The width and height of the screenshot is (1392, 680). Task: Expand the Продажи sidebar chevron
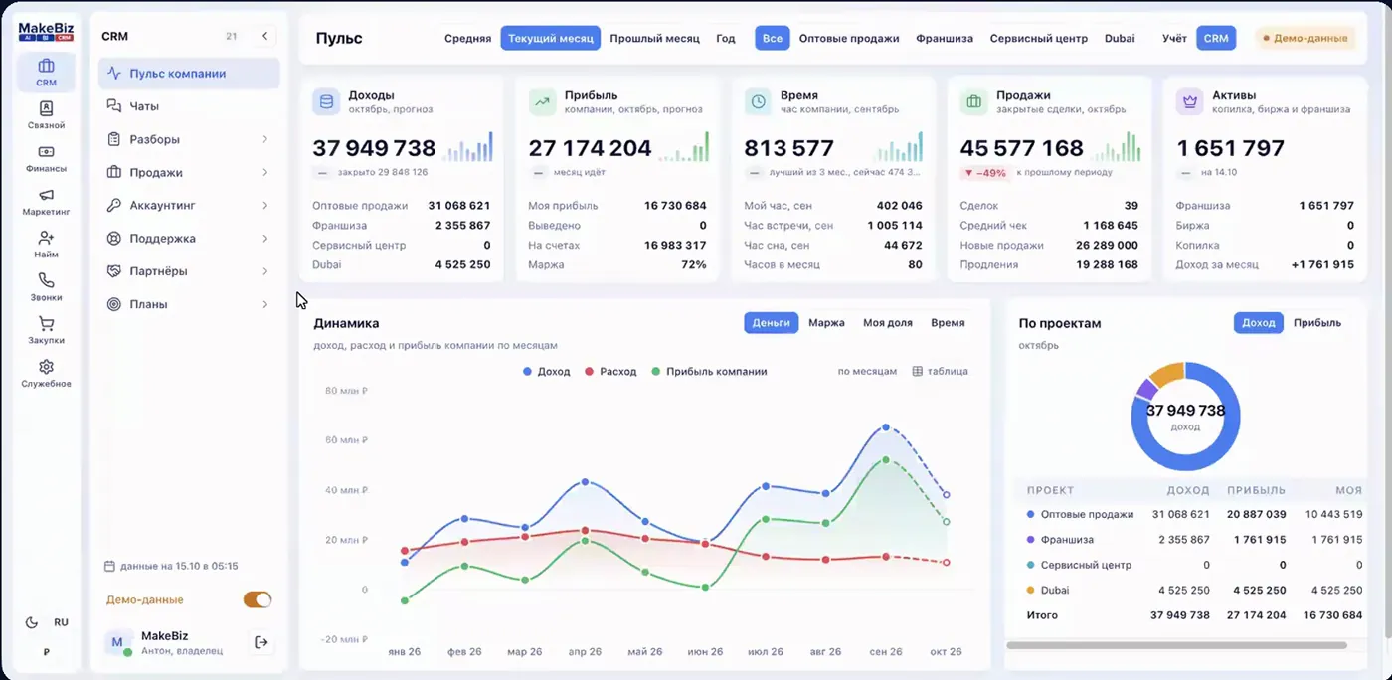pos(265,172)
